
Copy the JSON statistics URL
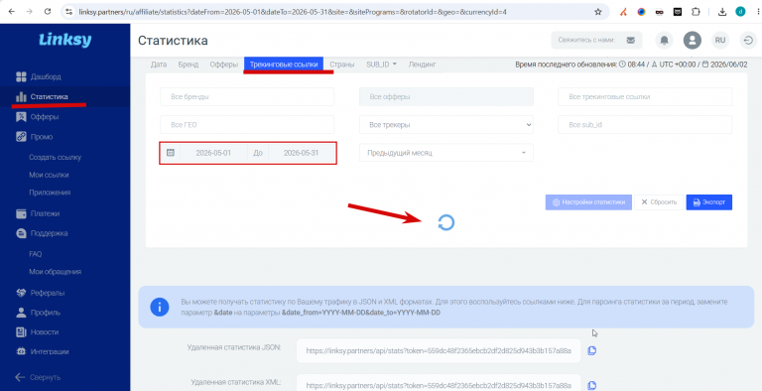[x=592, y=350]
